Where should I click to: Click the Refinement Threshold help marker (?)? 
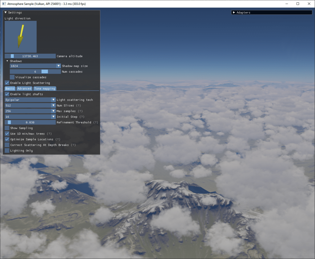[x=96, y=122]
